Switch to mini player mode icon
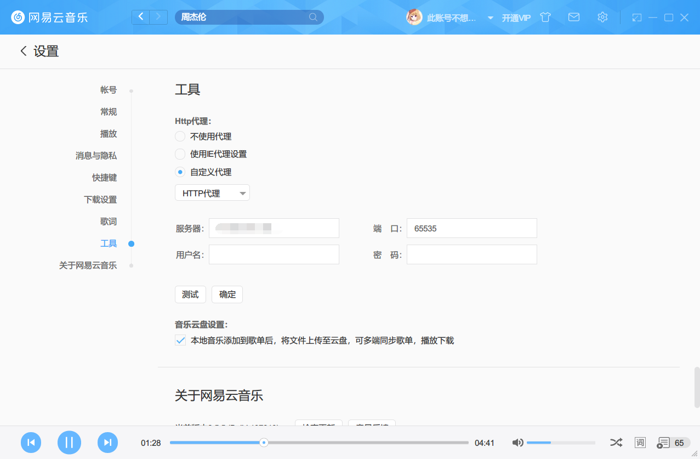Viewport: 700px width, 459px height. pos(636,18)
